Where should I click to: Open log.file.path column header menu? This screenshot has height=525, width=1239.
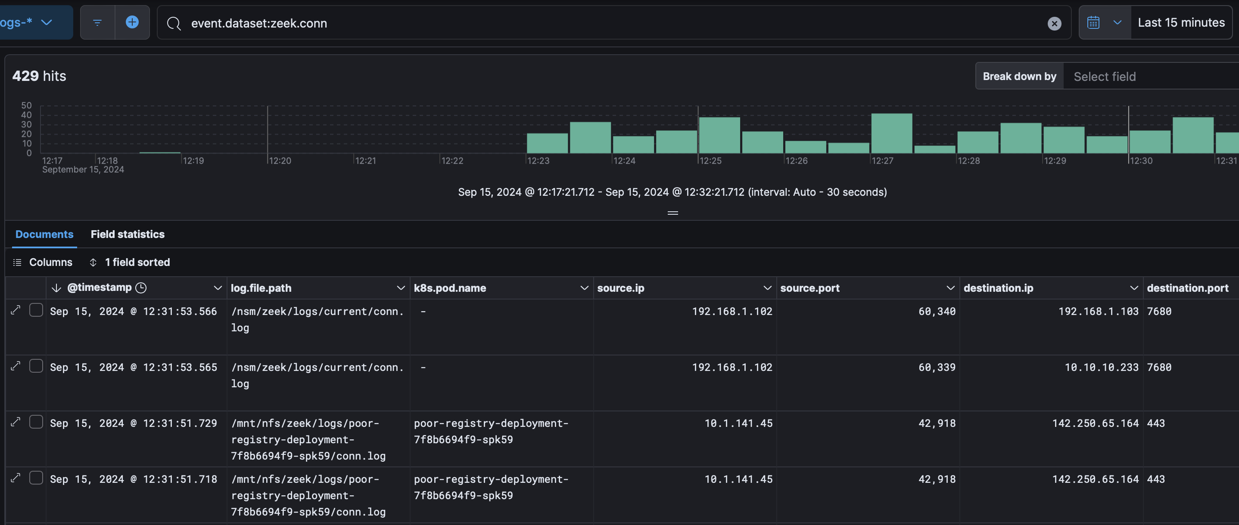(x=400, y=288)
